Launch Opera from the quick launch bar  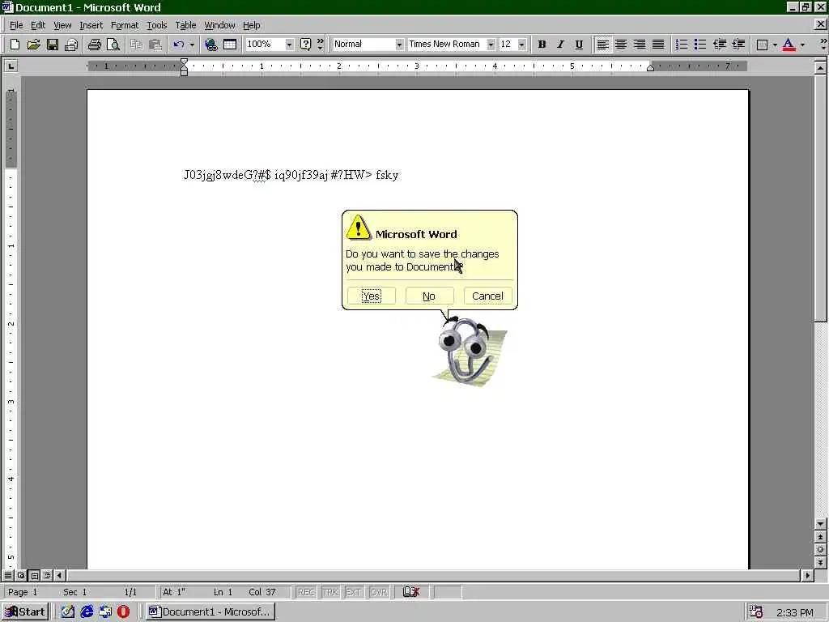(123, 612)
